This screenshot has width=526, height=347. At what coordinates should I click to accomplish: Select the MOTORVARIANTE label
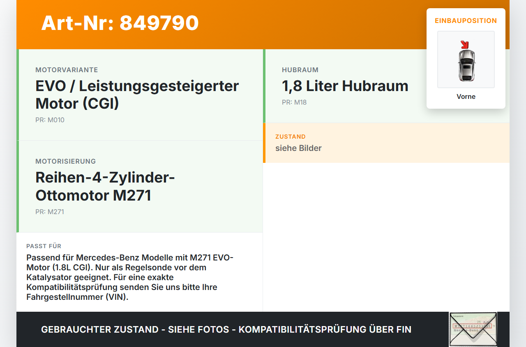[x=67, y=70]
